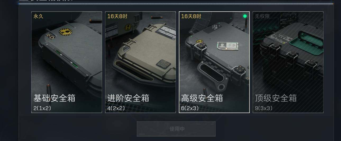Viewport: 341px width, 141px height.
Task: Click the 16天8时 timer on 进阶安全箱
Action: click(x=117, y=16)
